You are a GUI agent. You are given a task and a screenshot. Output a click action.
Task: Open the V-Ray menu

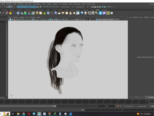83,4
